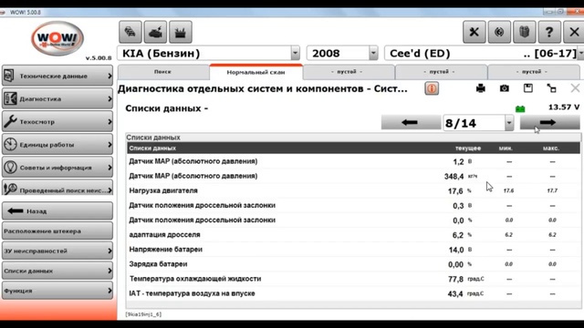The width and height of the screenshot is (584, 328).
Task: Switch to the Поиск tab
Action: pos(163,72)
